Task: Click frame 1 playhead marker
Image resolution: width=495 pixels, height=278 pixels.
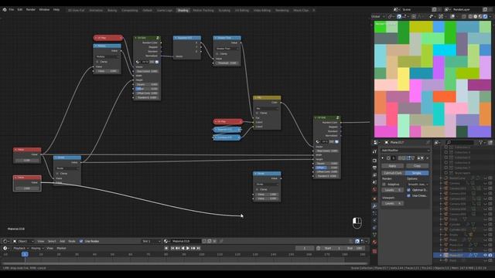Action: point(25,254)
